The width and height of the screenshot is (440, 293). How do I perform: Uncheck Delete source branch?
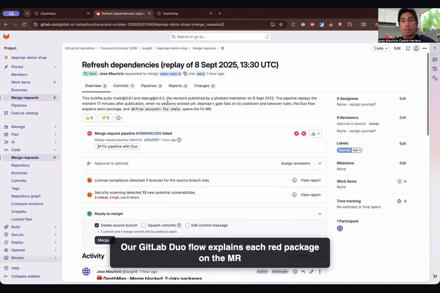97,225
